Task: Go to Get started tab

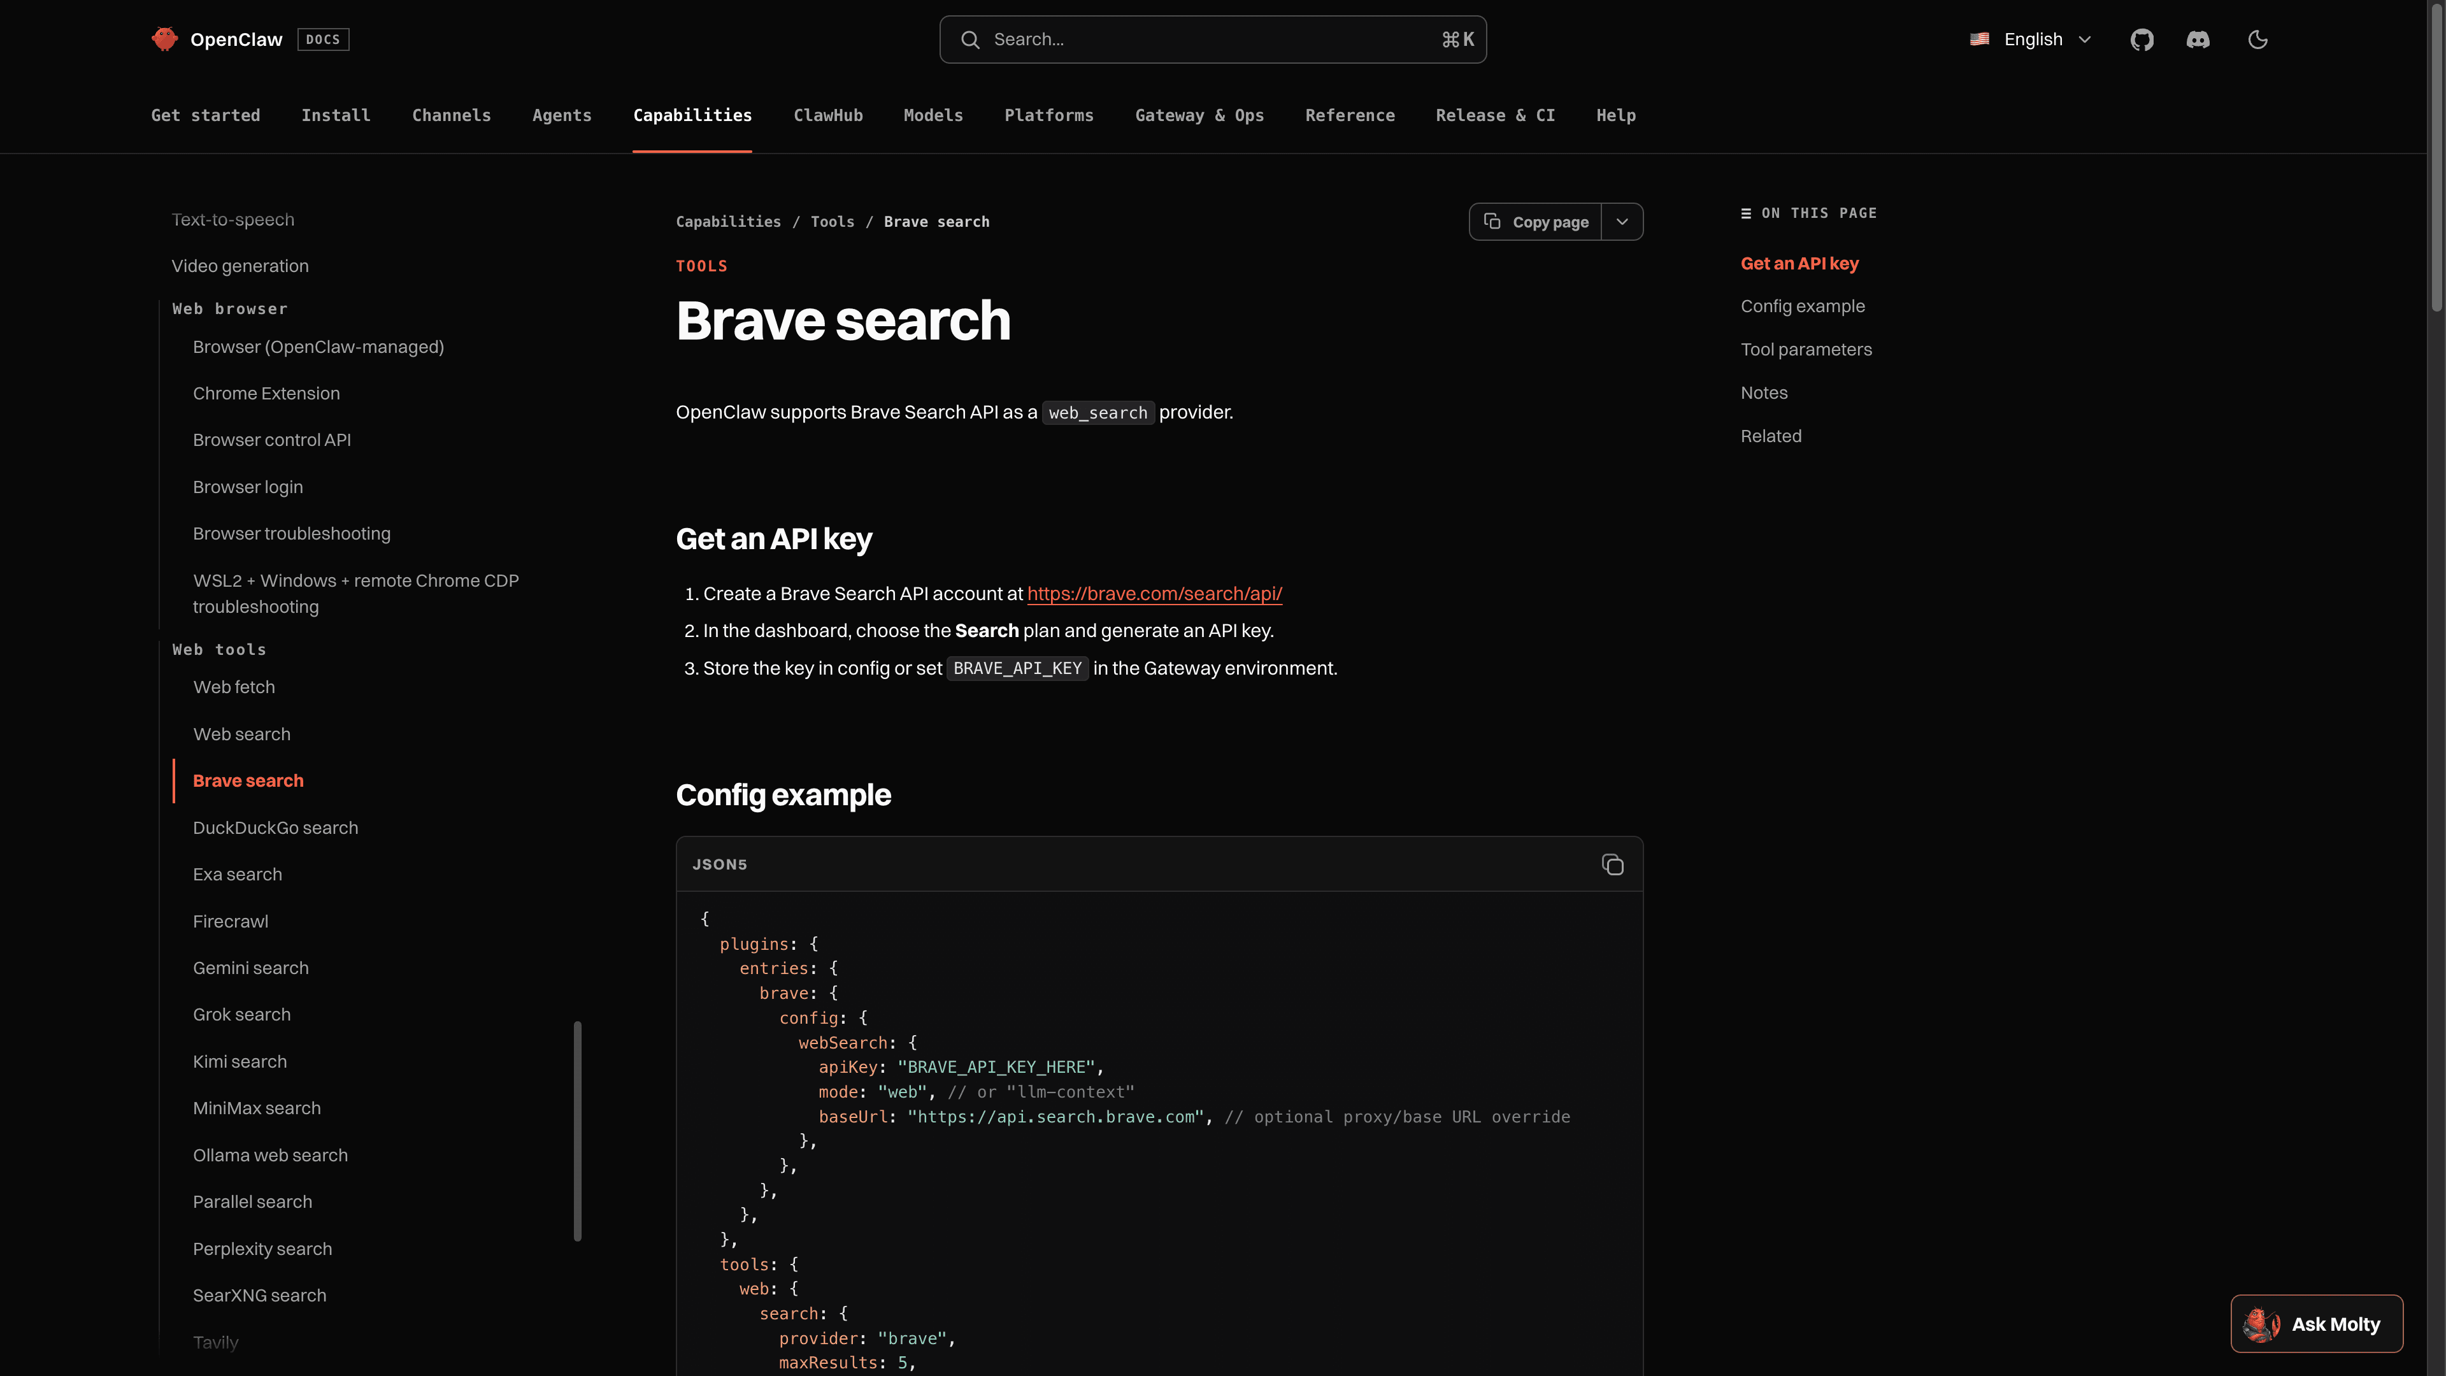Action: click(x=205, y=115)
